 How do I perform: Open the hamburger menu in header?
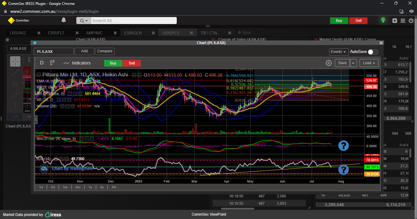point(403,21)
